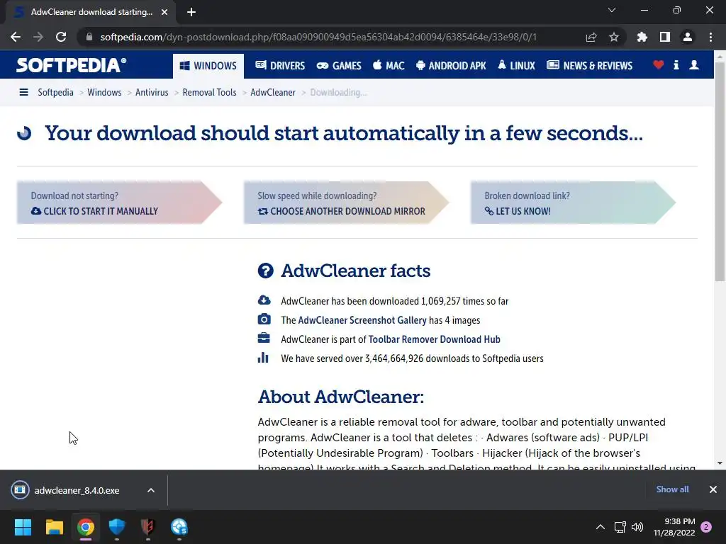The width and height of the screenshot is (726, 544).
Task: Open the Android APK section
Action: (451, 66)
